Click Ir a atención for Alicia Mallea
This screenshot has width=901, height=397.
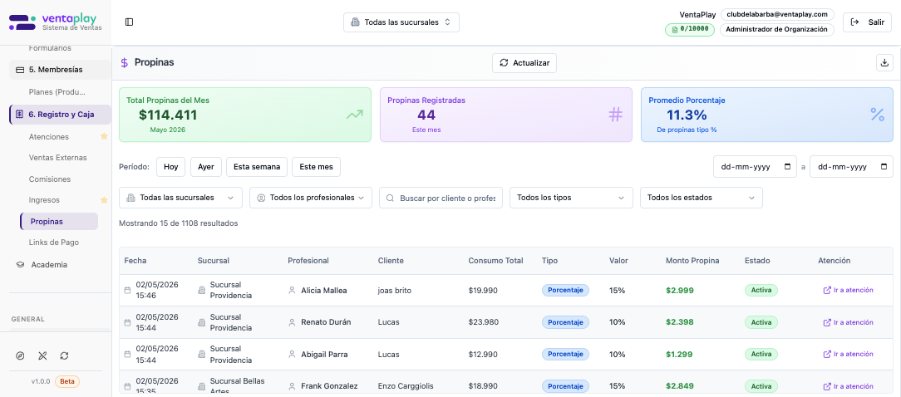point(848,290)
